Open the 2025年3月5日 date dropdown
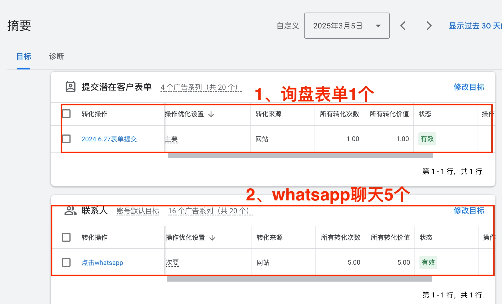 [347, 26]
